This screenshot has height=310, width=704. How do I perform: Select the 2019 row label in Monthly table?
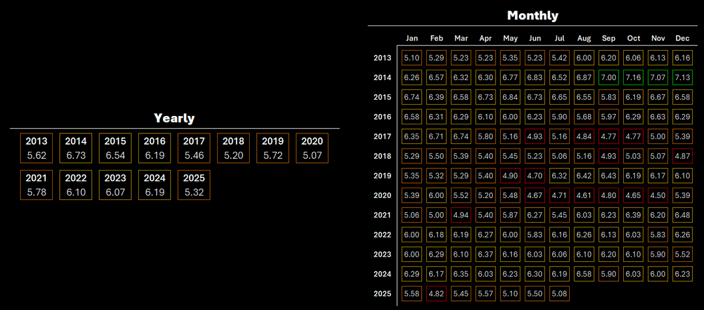[x=382, y=176]
